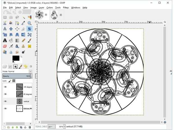Screen dimensions: 174x130
Task: Toggle Lock alpha channel checkerboard icon
Action: [x=14, y=81]
